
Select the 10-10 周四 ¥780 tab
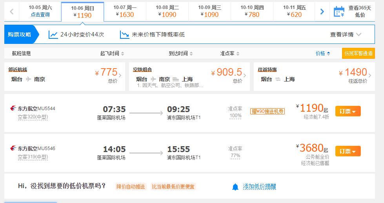(x=252, y=11)
